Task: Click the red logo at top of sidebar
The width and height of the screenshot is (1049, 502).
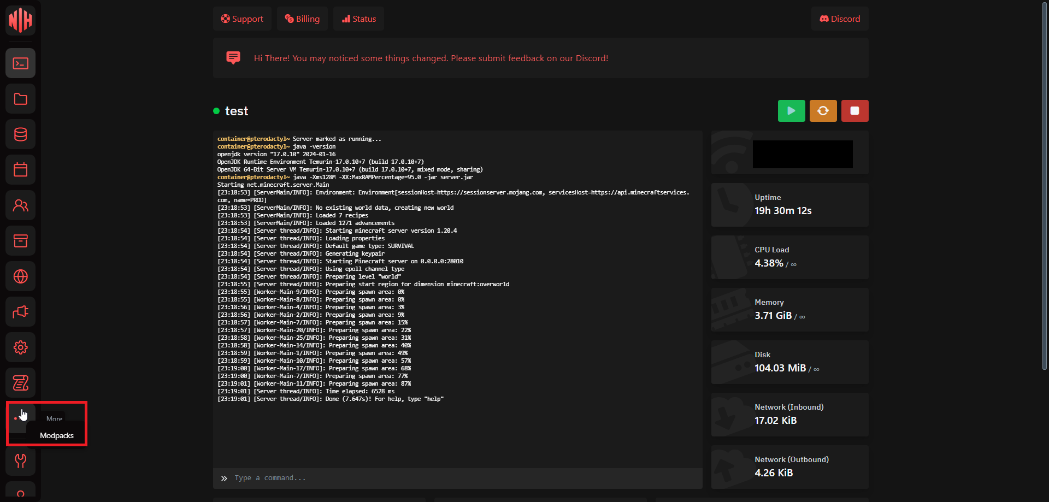Action: pyautogui.click(x=21, y=20)
